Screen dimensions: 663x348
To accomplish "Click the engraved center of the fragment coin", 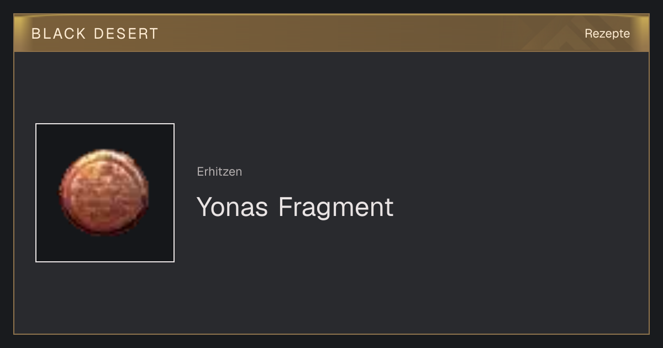I will 104,192.
